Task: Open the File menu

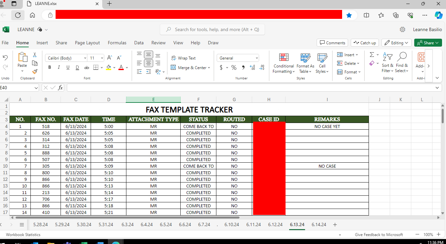Action: click(5, 43)
